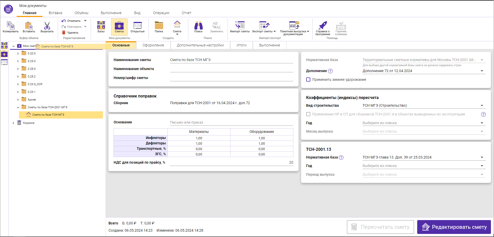The width and height of the screenshot is (494, 237).
Task: Toggle Применение НР и СП checkbox
Action: [x=308, y=114]
